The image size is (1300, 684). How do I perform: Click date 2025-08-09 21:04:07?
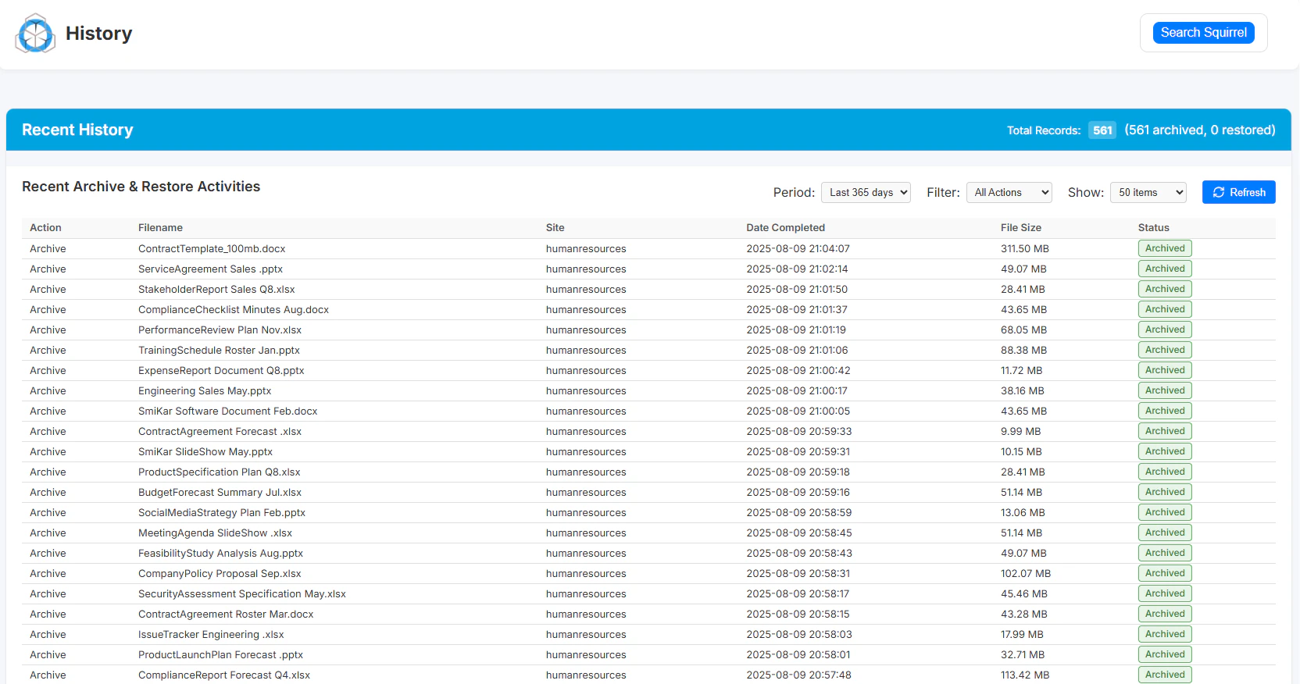point(798,249)
